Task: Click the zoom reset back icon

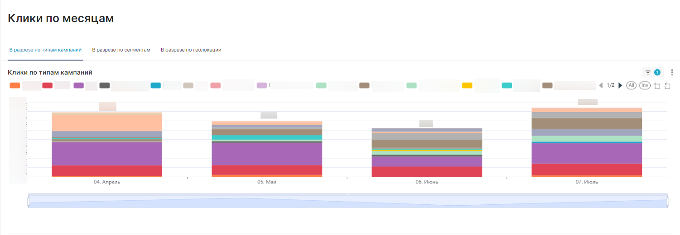Action: 667,85
